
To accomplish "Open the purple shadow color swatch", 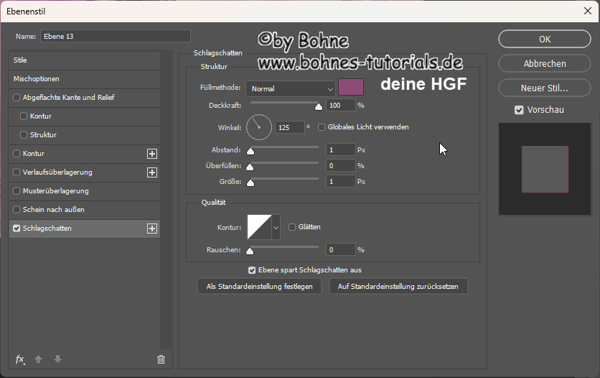I will 351,88.
